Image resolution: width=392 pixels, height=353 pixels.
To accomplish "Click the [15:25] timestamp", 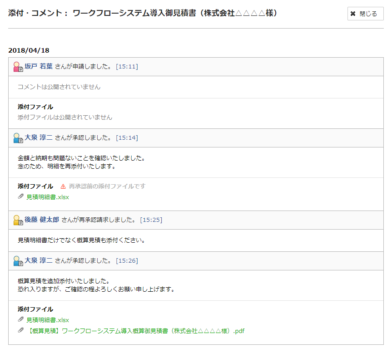I will coord(151,220).
